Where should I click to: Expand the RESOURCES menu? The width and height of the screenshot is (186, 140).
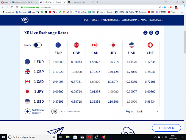(156, 20)
